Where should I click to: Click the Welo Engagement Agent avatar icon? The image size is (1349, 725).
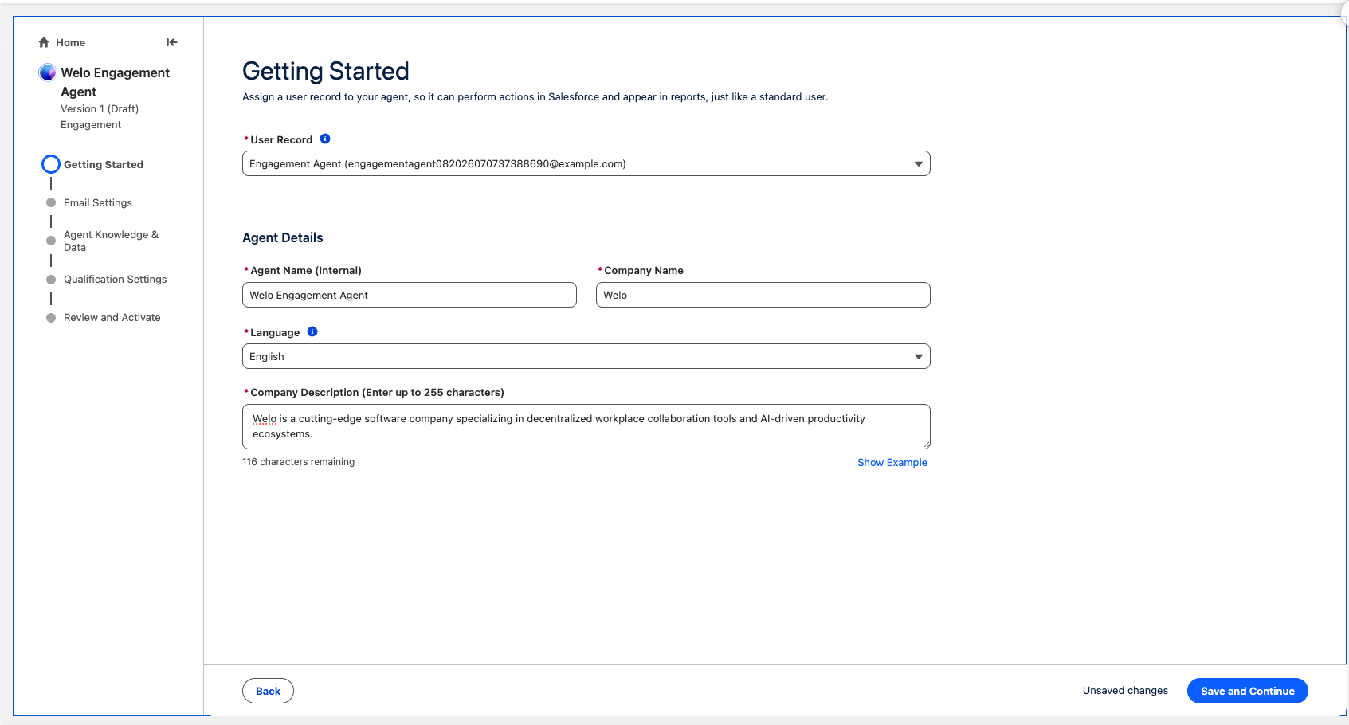point(47,72)
